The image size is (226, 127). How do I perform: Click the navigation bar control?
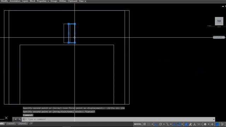pyautogui.click(x=219, y=37)
